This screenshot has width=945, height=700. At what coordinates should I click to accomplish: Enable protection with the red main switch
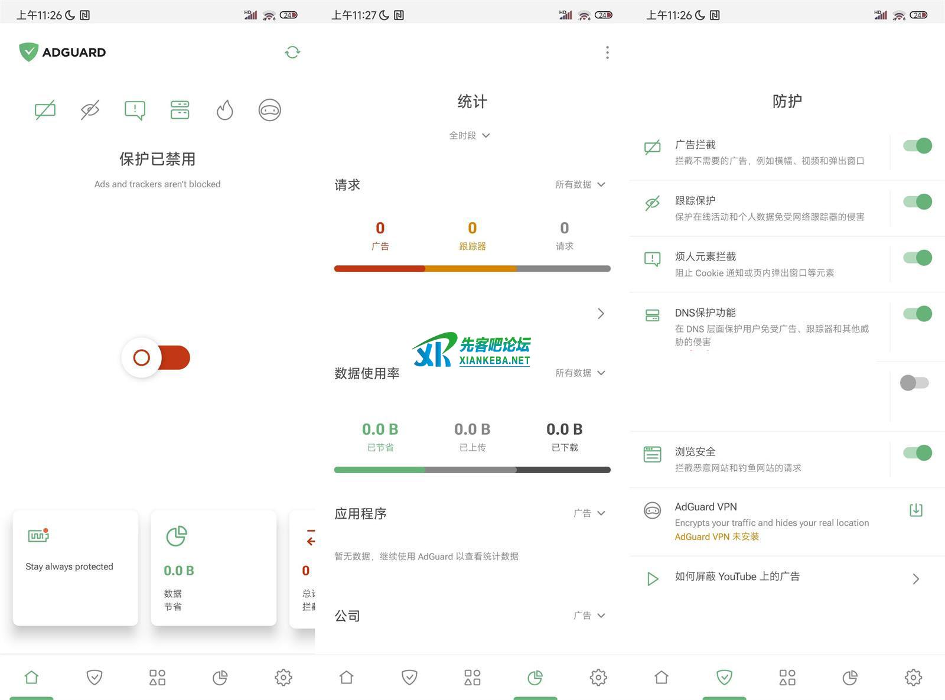(157, 357)
